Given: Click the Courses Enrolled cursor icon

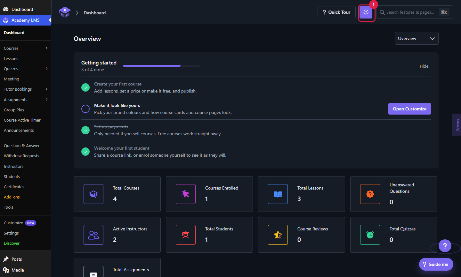Looking at the screenshot, I should pos(186,194).
